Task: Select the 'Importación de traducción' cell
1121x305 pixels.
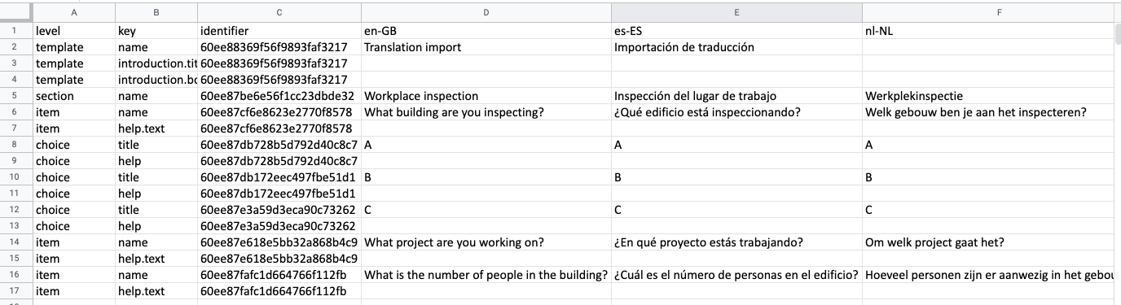Action: click(736, 47)
